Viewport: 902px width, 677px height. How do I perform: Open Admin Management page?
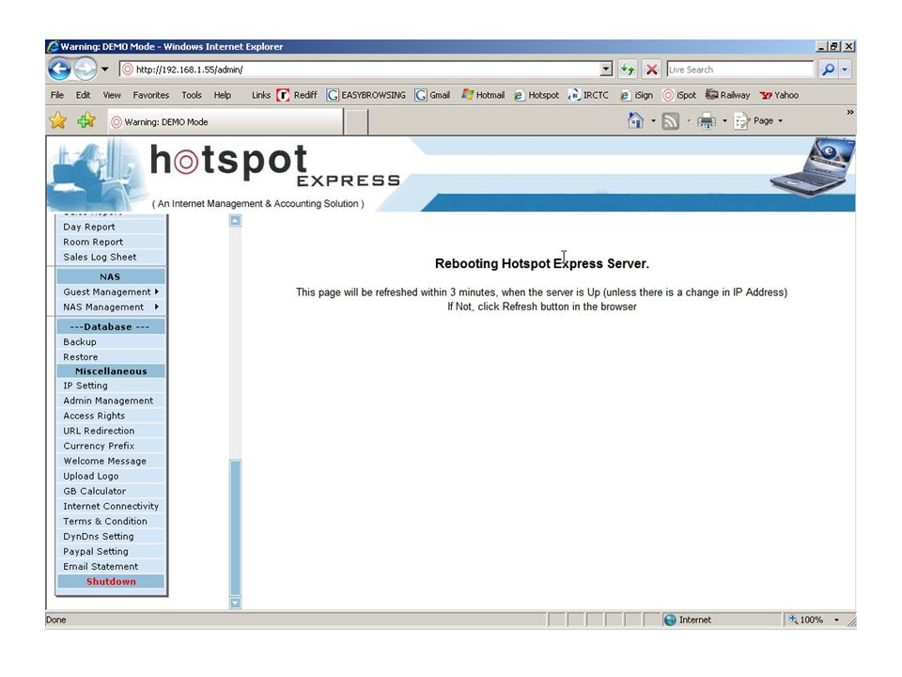point(111,401)
